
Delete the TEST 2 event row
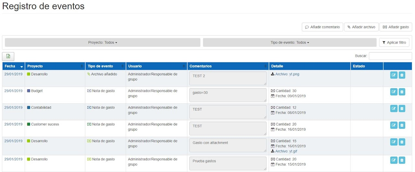402,75
